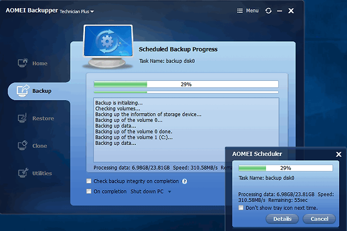
Task: Click the refresh icon in the title bar
Action: point(268,11)
